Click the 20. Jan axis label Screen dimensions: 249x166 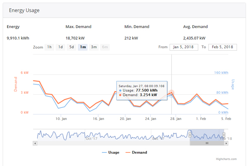[x=125, y=119]
